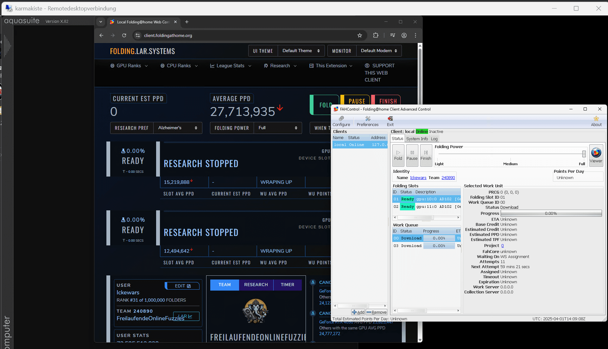Select folding slot 01 gpu:10:0
608x349 pixels.
426,199
